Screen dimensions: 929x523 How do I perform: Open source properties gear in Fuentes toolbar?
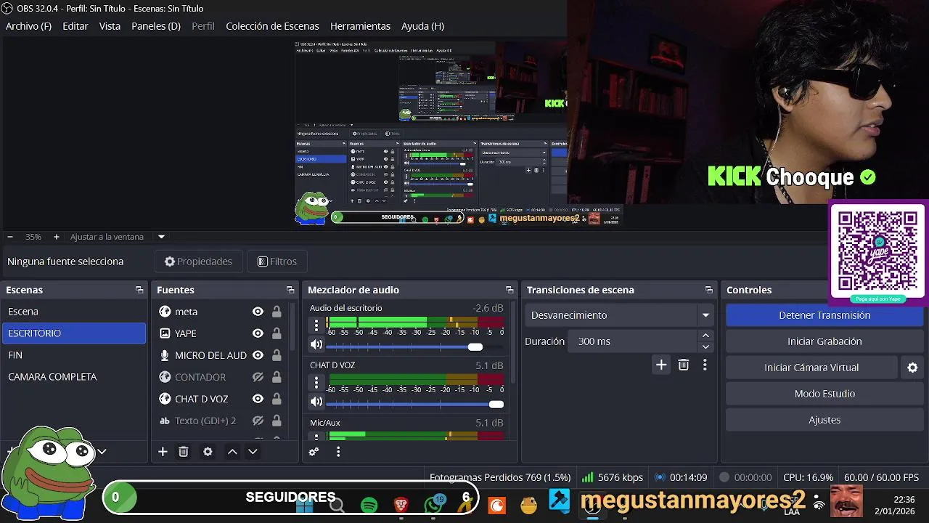click(x=208, y=452)
